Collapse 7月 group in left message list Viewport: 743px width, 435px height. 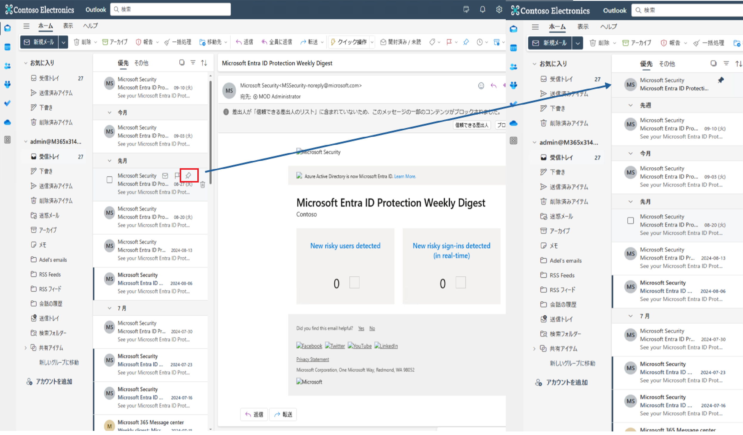[x=110, y=308]
